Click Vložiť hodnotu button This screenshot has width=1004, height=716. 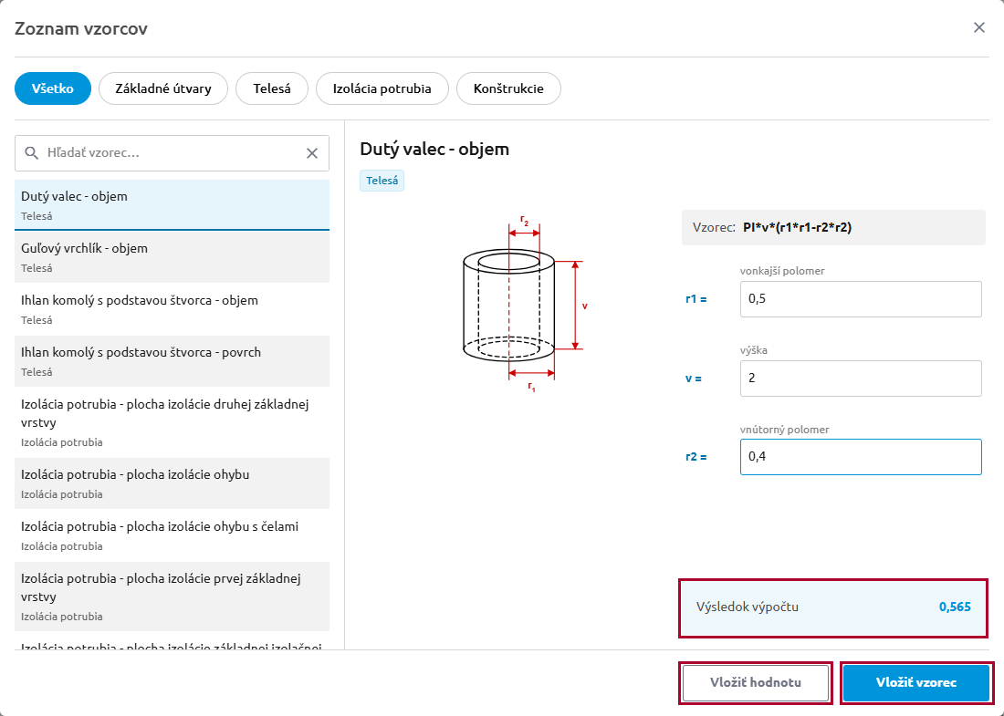(756, 683)
